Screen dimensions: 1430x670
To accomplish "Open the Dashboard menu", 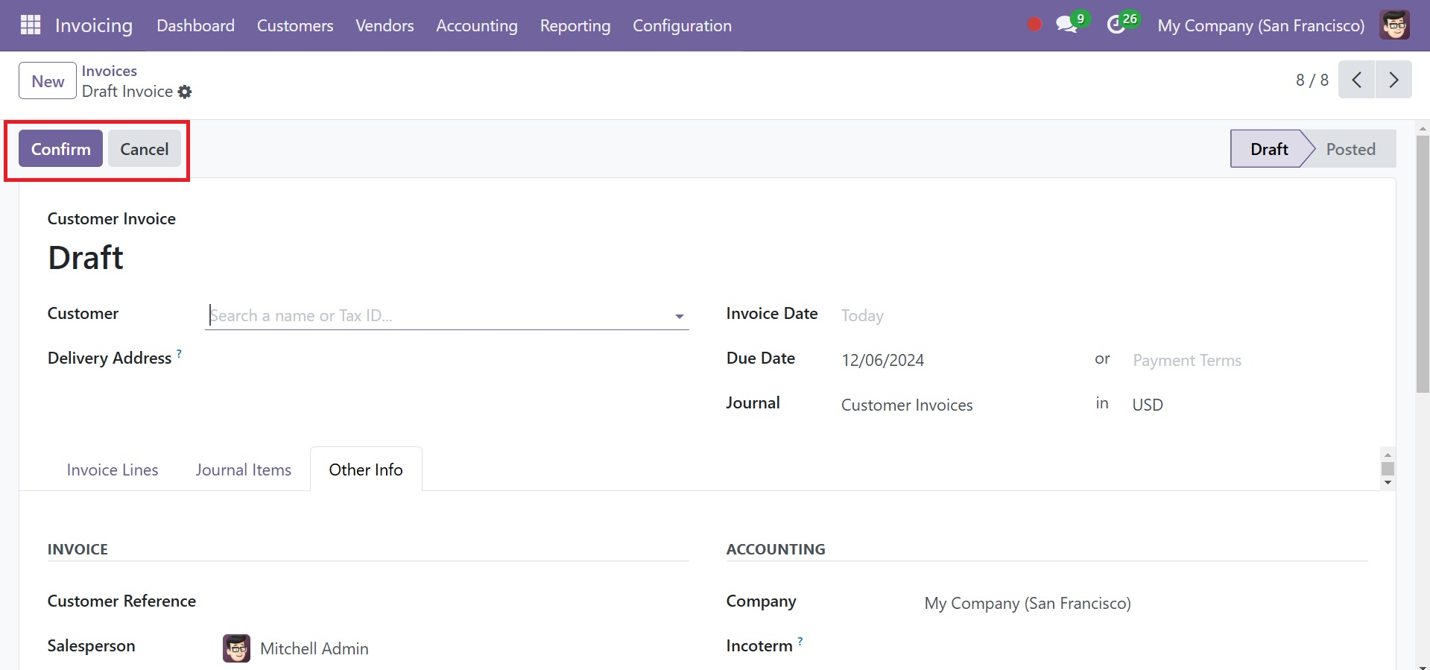I will [x=195, y=25].
